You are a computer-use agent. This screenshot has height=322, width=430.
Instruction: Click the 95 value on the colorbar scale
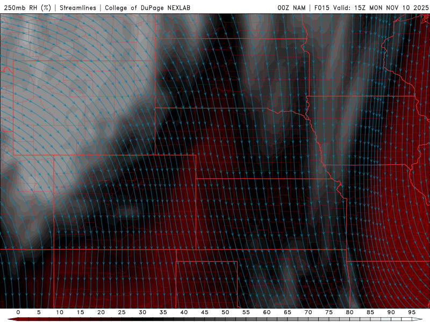[412, 312]
